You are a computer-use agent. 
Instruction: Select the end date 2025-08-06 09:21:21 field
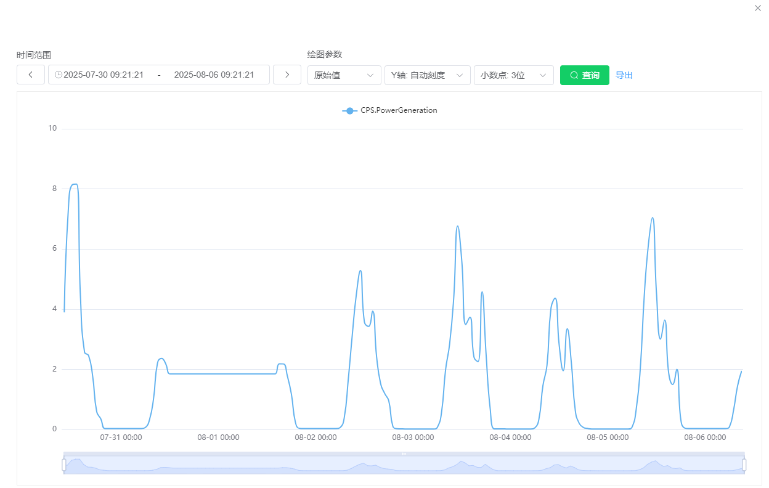click(214, 75)
